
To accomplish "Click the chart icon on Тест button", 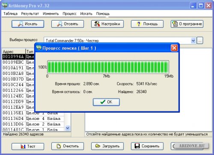I will tap(23, 146).
